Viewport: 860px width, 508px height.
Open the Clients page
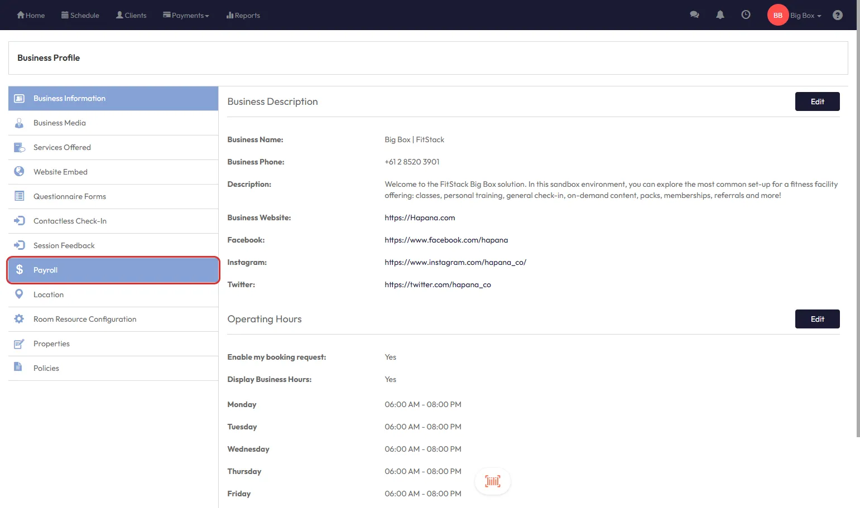point(131,15)
